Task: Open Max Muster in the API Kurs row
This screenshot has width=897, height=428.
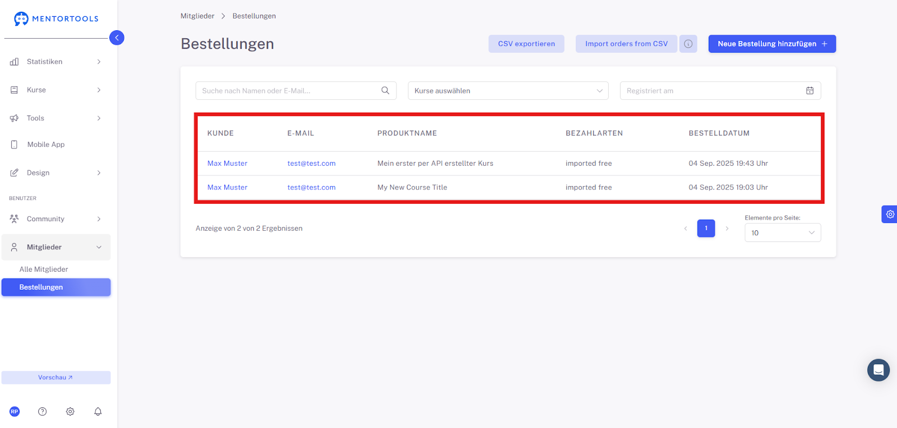Action: tap(227, 164)
